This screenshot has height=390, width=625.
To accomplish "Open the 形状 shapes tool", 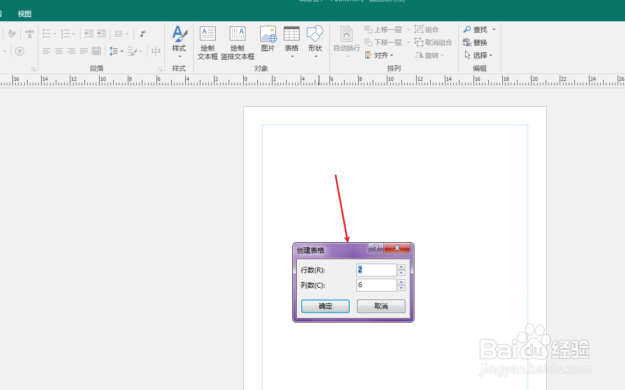I will [315, 39].
